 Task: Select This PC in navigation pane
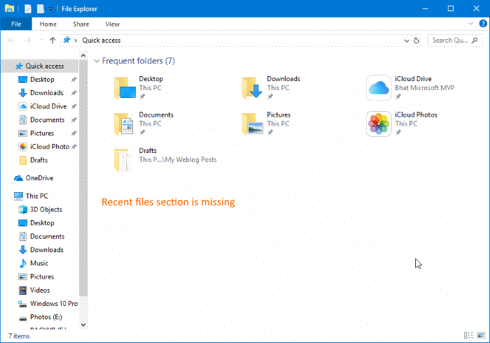[x=31, y=196]
